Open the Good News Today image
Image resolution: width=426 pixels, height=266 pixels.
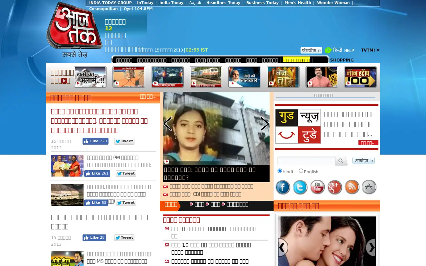pyautogui.click(x=298, y=126)
